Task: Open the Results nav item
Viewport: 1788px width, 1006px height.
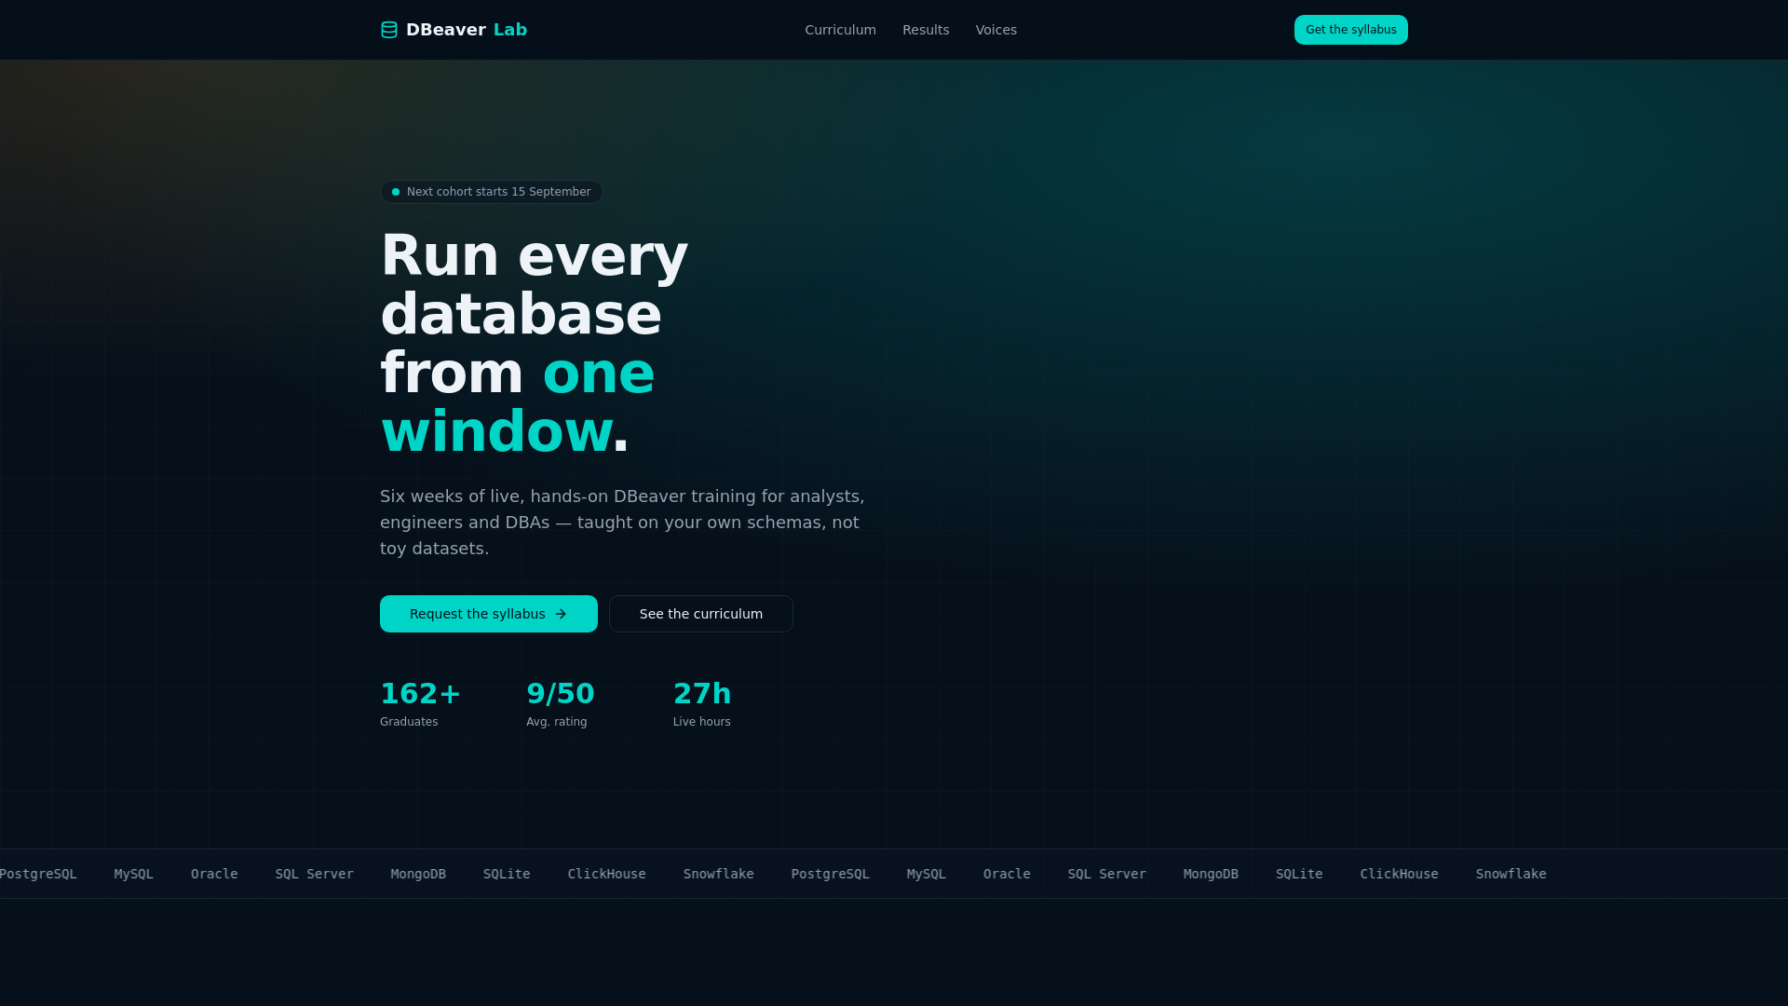Action: pyautogui.click(x=926, y=30)
